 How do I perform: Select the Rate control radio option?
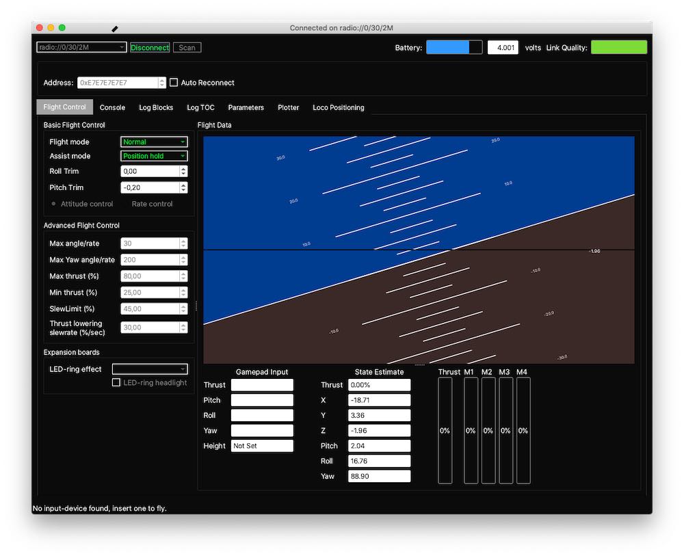(x=152, y=204)
